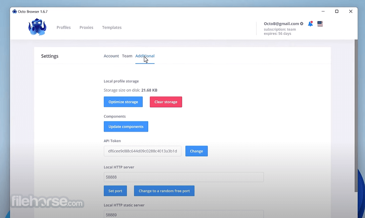Image resolution: width=365 pixels, height=218 pixels.
Task: Open the Templates page
Action: [x=112, y=27]
